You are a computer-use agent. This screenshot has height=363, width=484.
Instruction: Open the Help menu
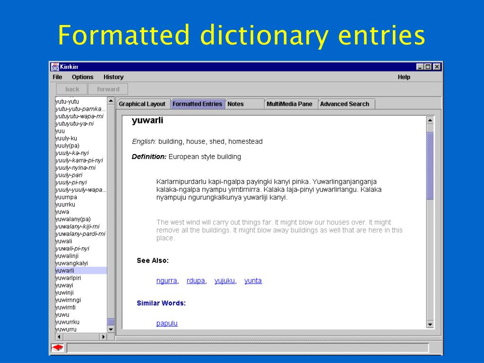coord(404,77)
